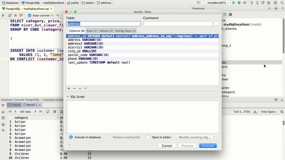
Task: Export data with the download icon beside Tab S...(TSV)
Action: [x=255, y=112]
